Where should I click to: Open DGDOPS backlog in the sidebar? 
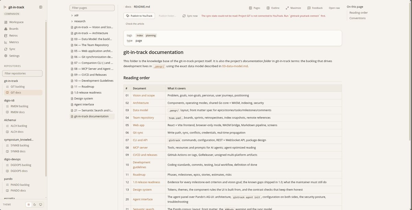pyautogui.click(x=23, y=165)
